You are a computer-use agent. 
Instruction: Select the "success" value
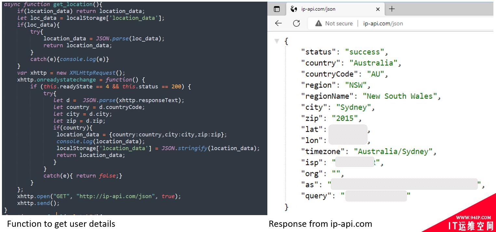point(365,52)
